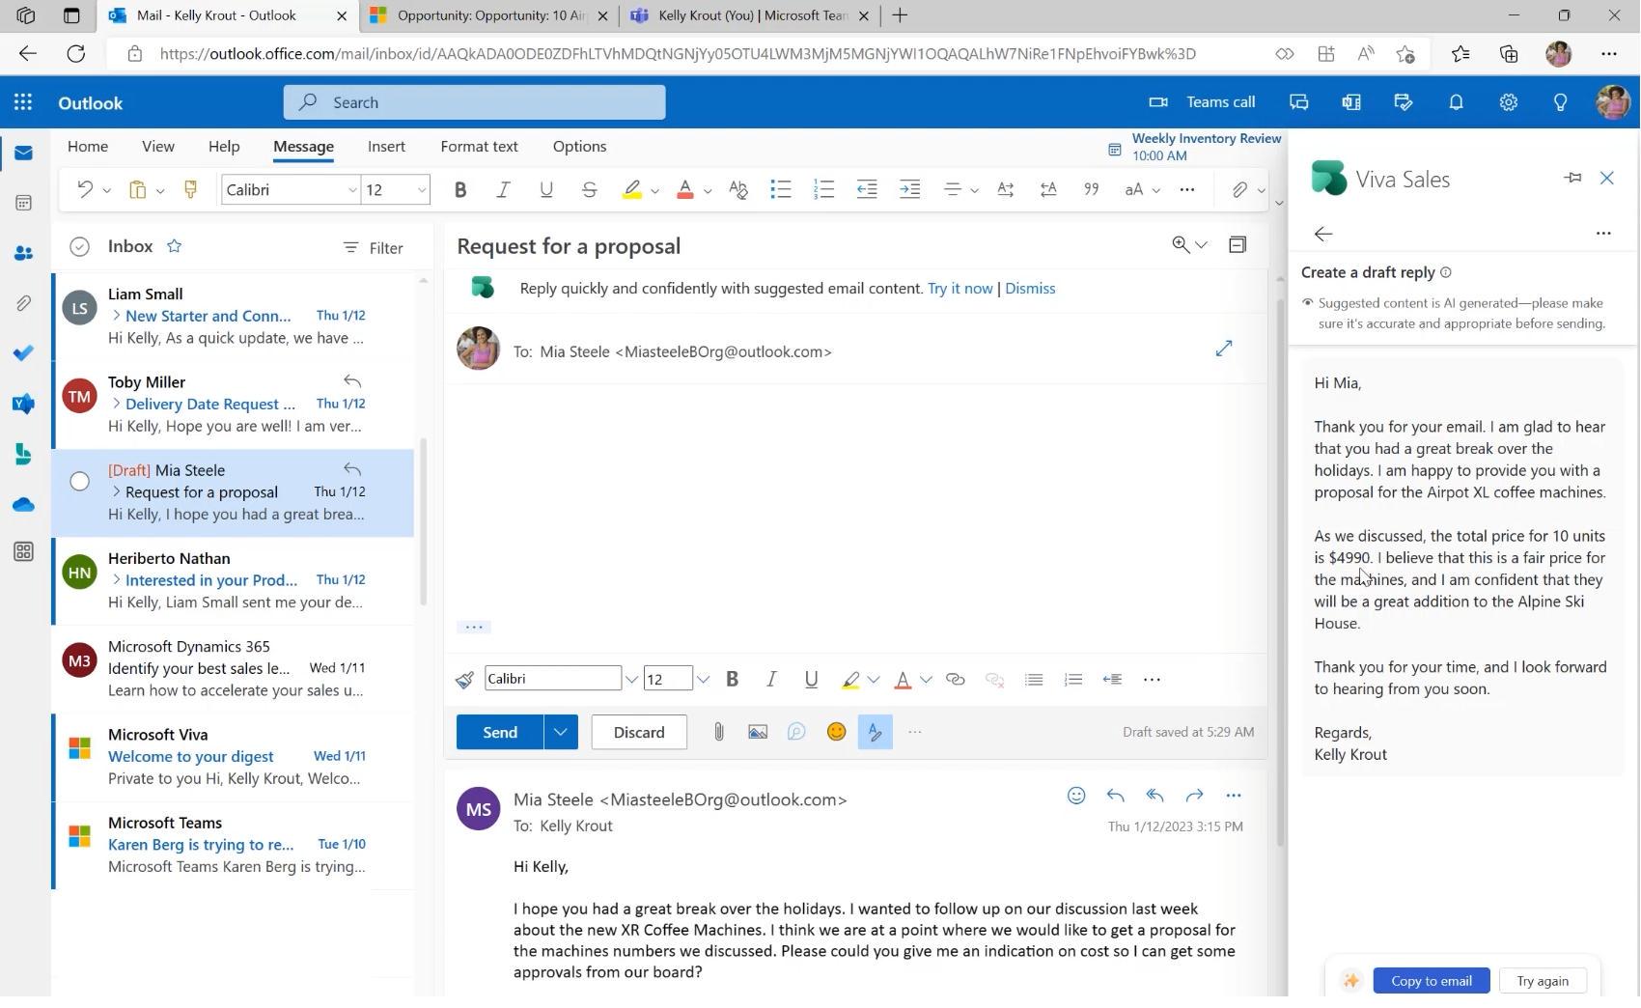
Task: Open the Files attachments view in left rail
Action: (x=23, y=303)
